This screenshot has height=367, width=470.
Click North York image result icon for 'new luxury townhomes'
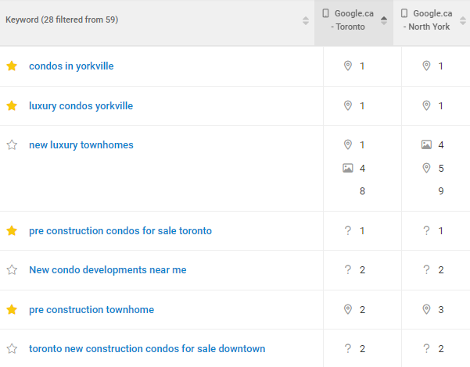click(x=426, y=144)
